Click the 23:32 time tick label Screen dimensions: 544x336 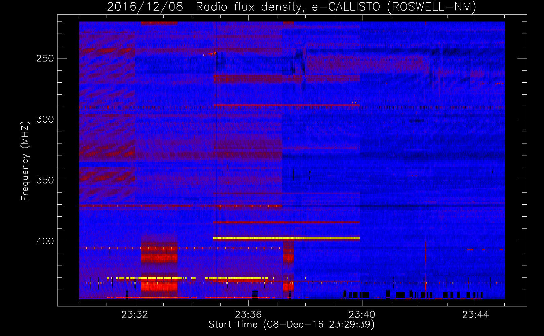(x=135, y=315)
